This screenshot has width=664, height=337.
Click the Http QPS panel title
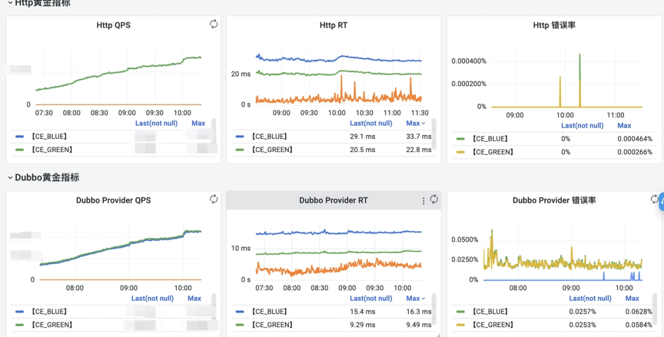click(114, 25)
